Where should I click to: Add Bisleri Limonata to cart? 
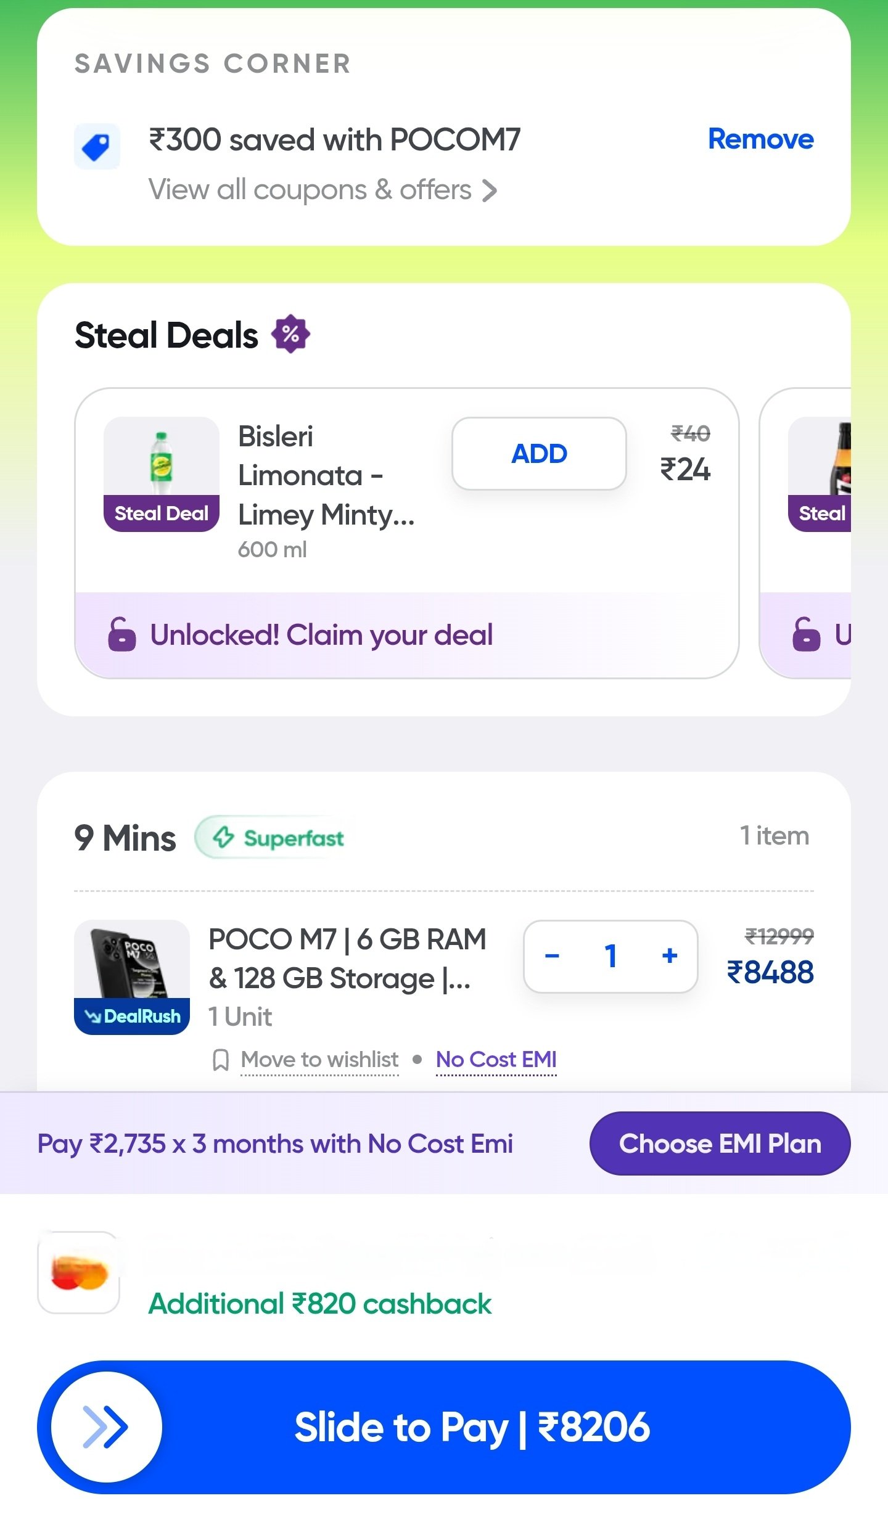pos(539,454)
